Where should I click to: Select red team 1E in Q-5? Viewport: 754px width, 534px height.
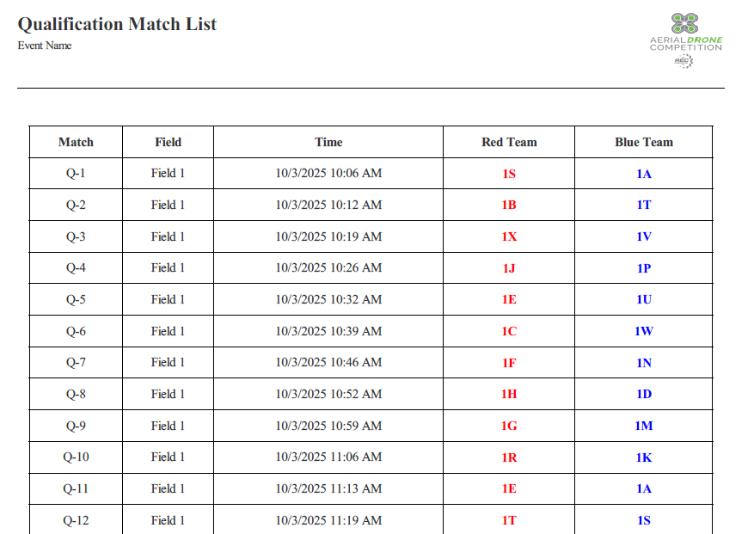click(509, 299)
